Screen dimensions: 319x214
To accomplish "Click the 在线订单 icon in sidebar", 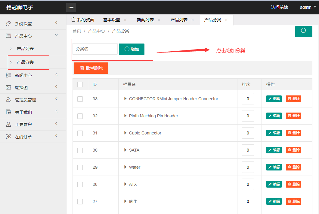I will click(8, 137).
